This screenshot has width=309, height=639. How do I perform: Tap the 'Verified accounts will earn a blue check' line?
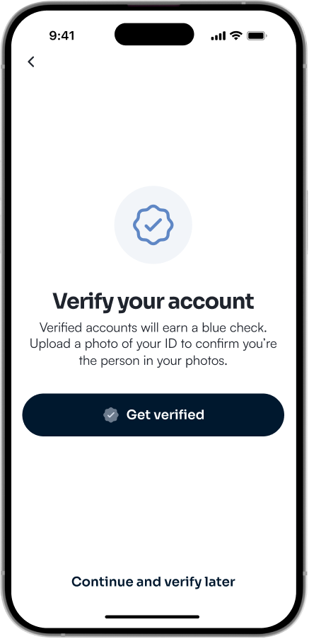click(x=153, y=327)
